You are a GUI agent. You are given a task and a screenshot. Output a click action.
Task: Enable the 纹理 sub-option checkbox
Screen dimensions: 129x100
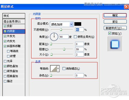pyautogui.click(x=8, y=56)
